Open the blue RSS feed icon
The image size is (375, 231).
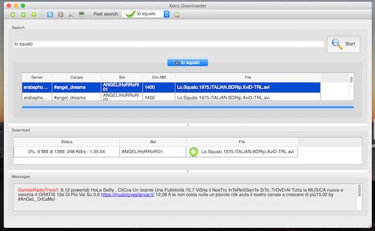coord(50,15)
